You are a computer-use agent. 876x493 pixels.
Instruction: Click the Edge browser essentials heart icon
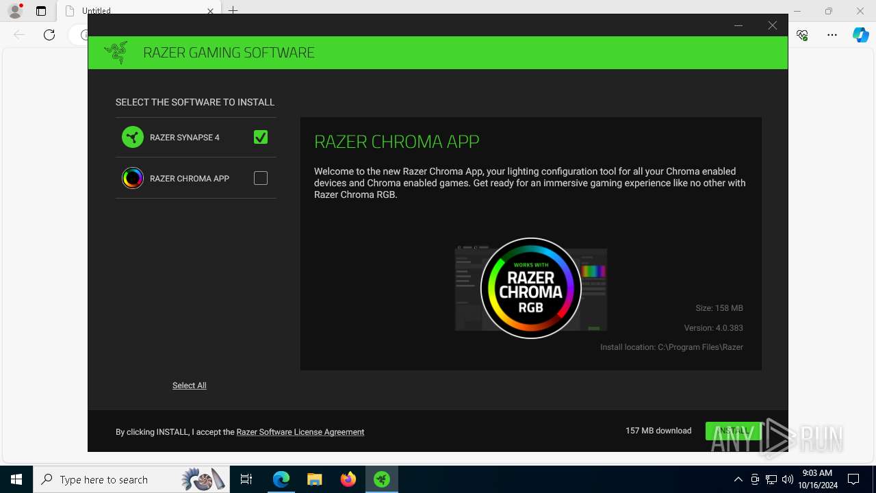coord(803,35)
